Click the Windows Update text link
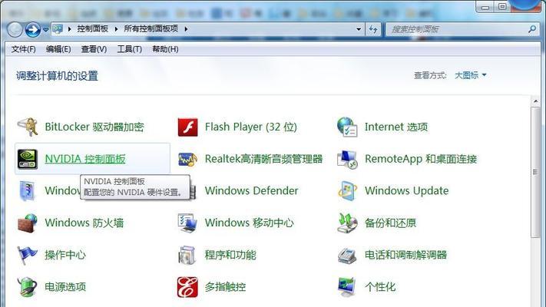This screenshot has height=307, width=546. (x=407, y=191)
